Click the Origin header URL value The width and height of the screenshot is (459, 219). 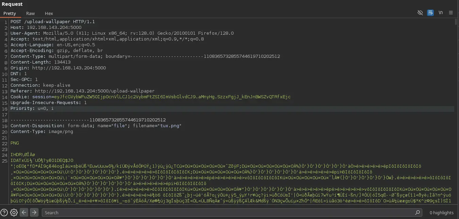[69, 68]
